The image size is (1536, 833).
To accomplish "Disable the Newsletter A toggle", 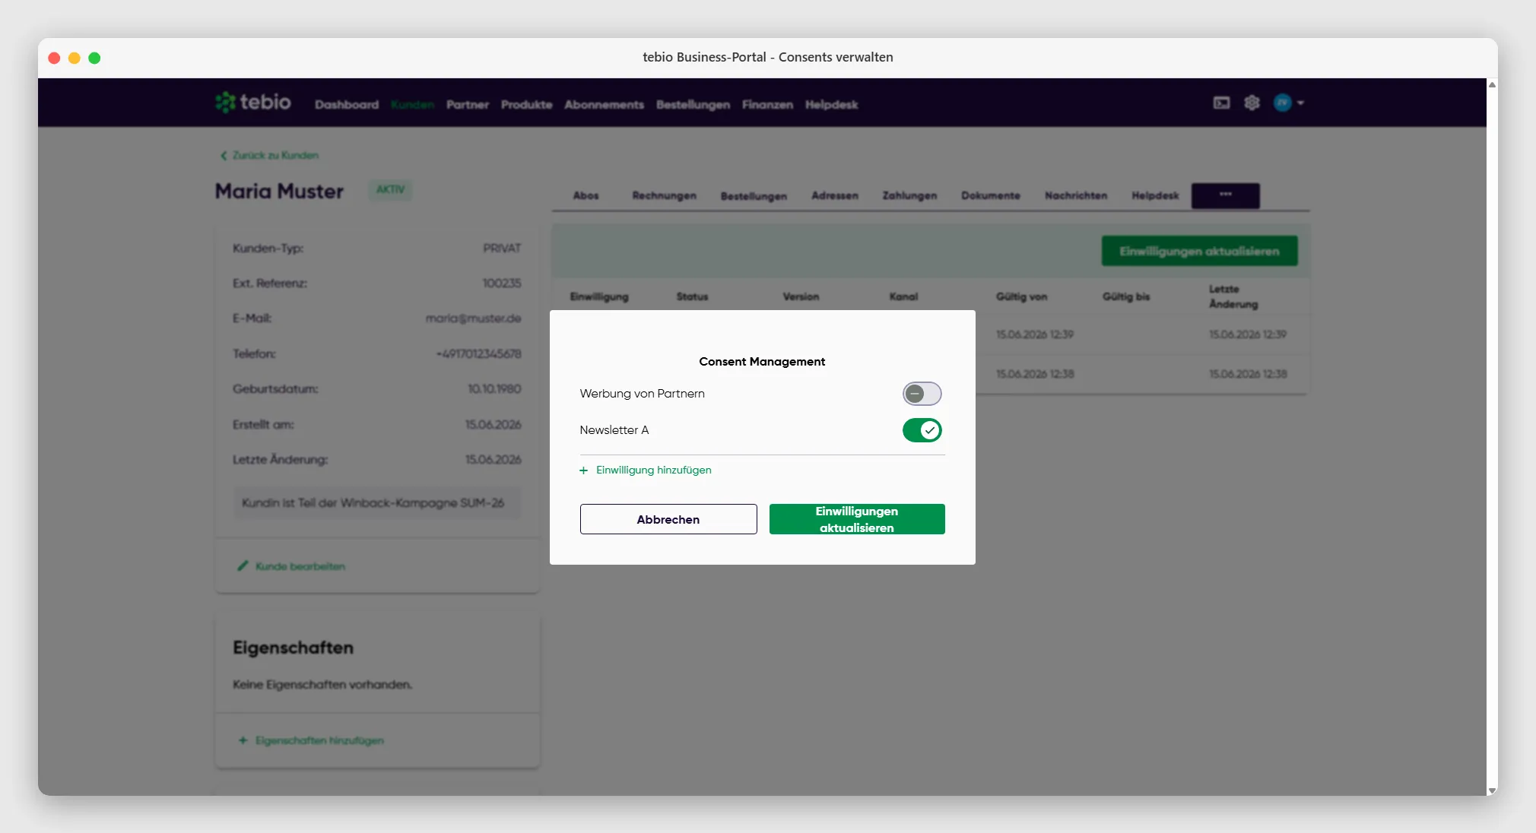I will 922,430.
